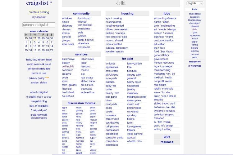Open apts / housing listings

click(113, 18)
